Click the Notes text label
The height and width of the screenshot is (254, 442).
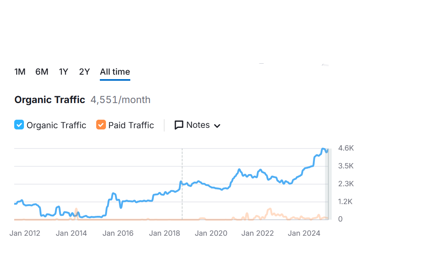198,125
